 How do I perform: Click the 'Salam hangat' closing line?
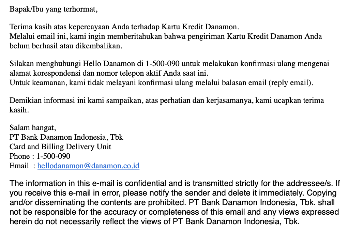pos(33,128)
